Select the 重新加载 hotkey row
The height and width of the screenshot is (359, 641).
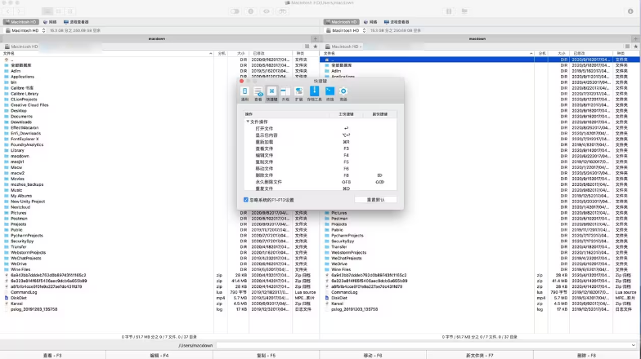pos(320,142)
